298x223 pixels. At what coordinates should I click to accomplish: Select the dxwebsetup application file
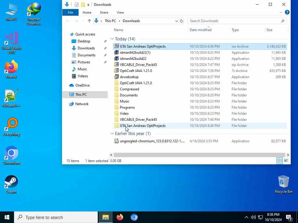point(200,77)
